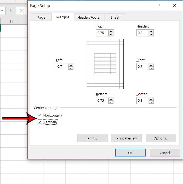Confirm page setup with OK
This screenshot has width=183, height=184.
click(x=130, y=153)
